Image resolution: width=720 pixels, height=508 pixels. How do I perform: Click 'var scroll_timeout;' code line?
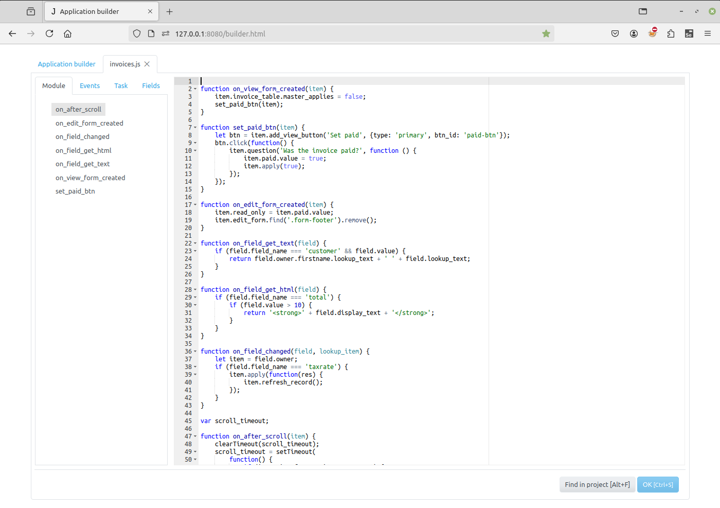pos(235,421)
